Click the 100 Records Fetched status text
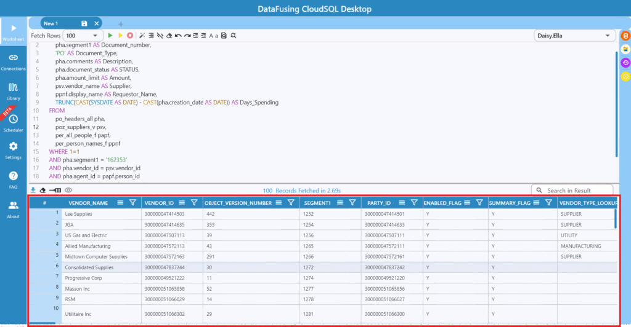This screenshot has width=631, height=327. point(301,191)
